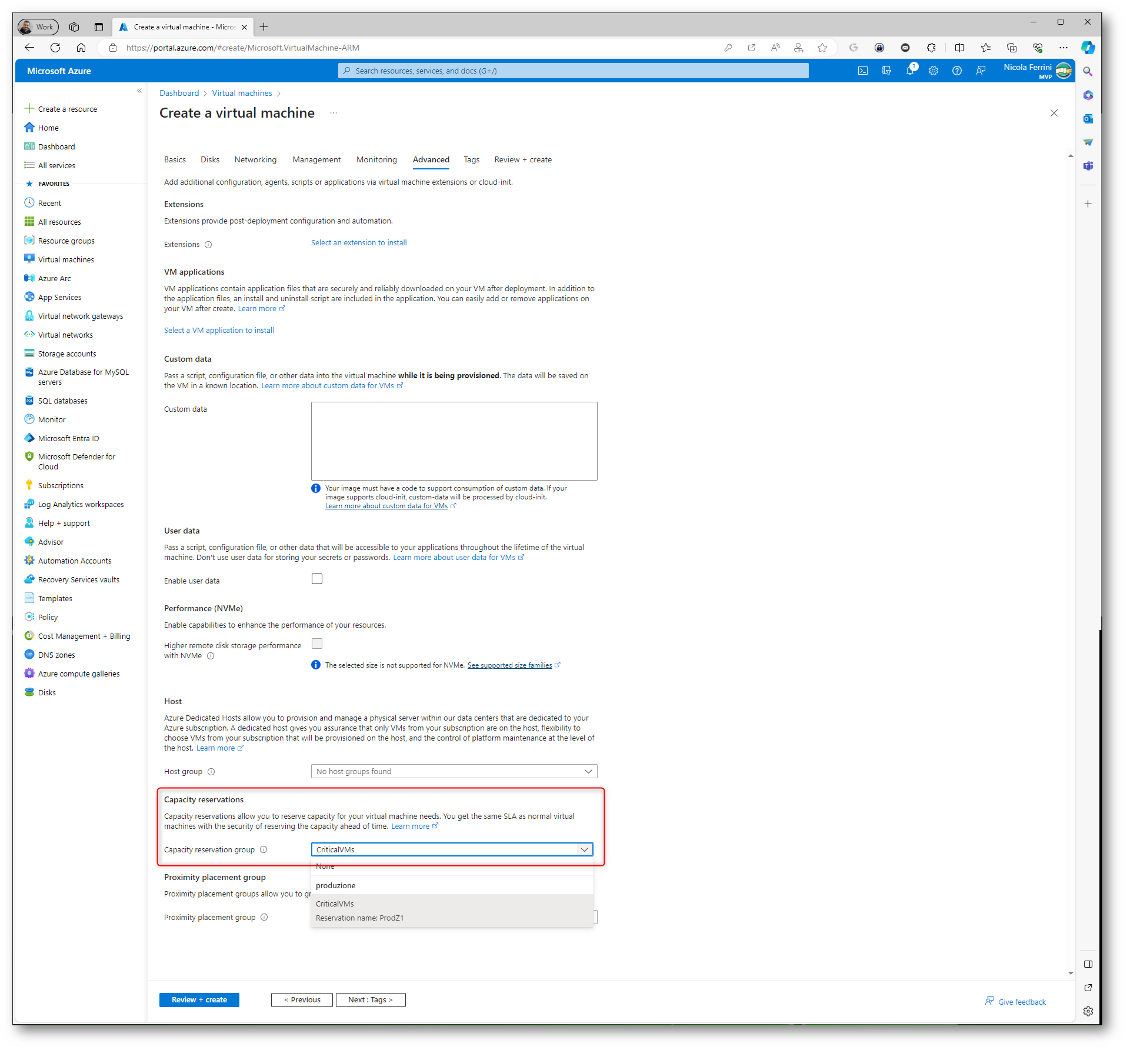The image size is (1127, 1050).
Task: Open Microsoft Entra ID in sidebar
Action: point(68,438)
